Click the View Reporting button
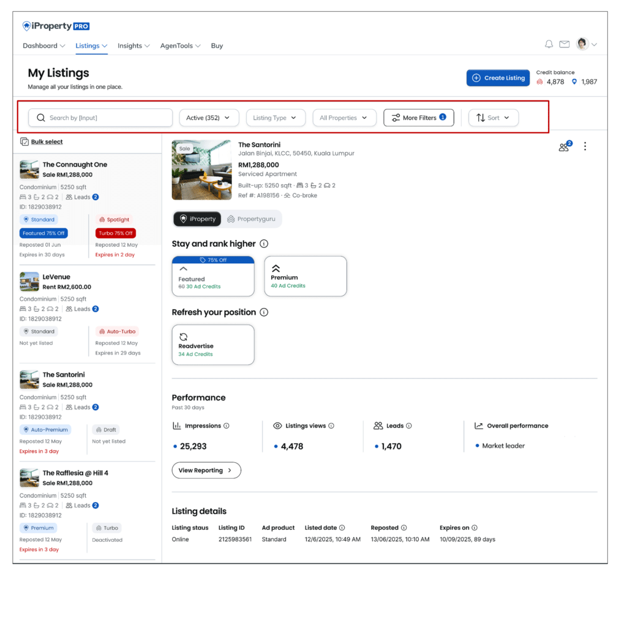The image size is (627, 627). point(206,470)
